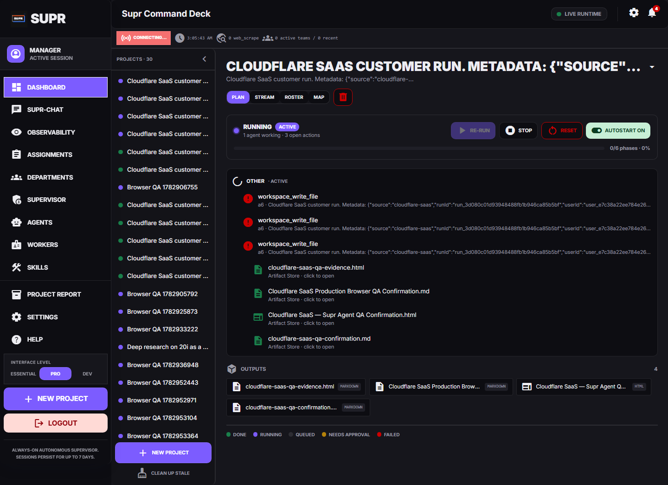Click the Connecting status button

[143, 38]
